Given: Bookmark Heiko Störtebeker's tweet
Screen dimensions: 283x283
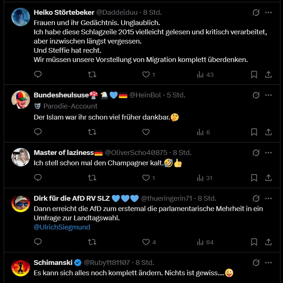Looking at the screenshot, I should pyautogui.click(x=254, y=75).
